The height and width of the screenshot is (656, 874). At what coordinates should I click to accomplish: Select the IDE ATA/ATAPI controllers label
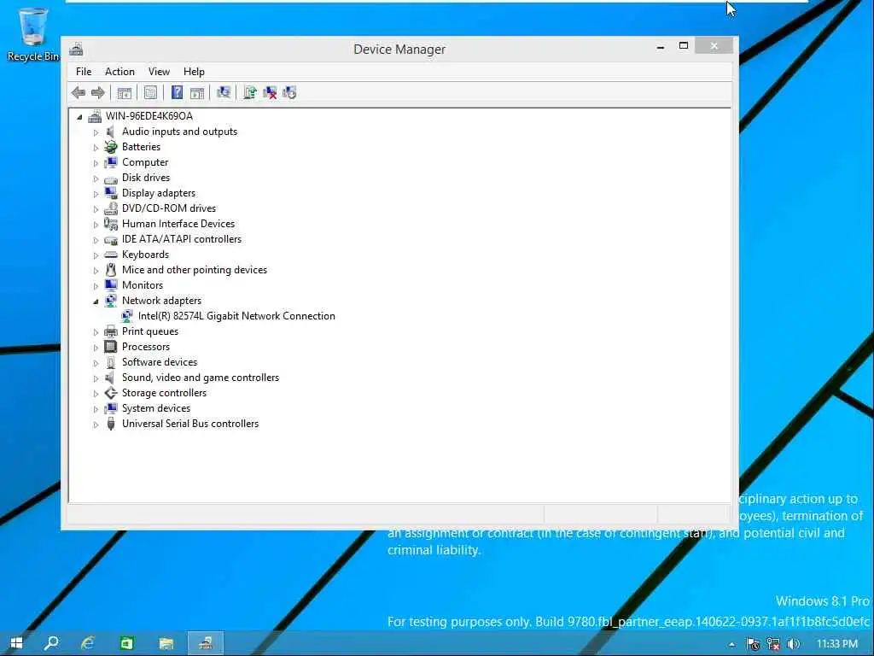tap(182, 239)
